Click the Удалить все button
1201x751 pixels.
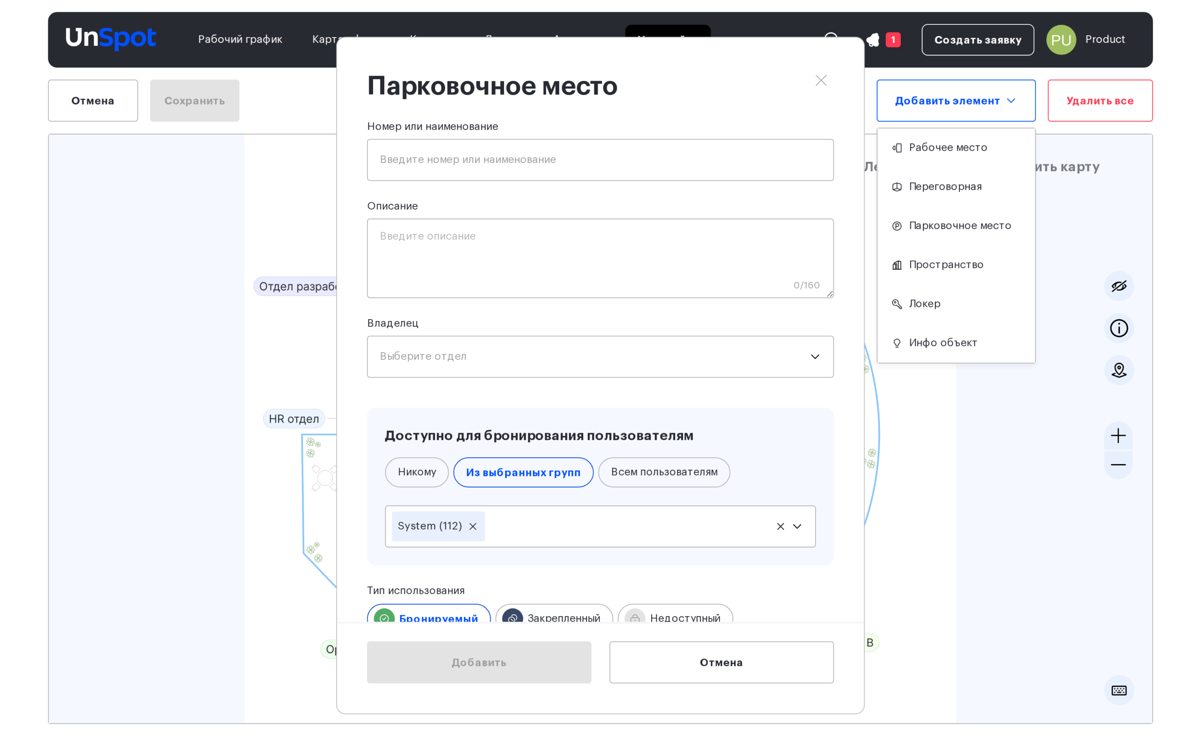[1100, 101]
